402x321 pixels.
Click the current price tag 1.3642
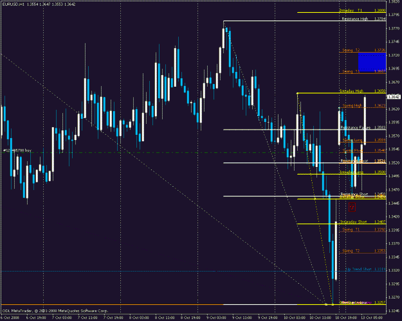coord(394,97)
